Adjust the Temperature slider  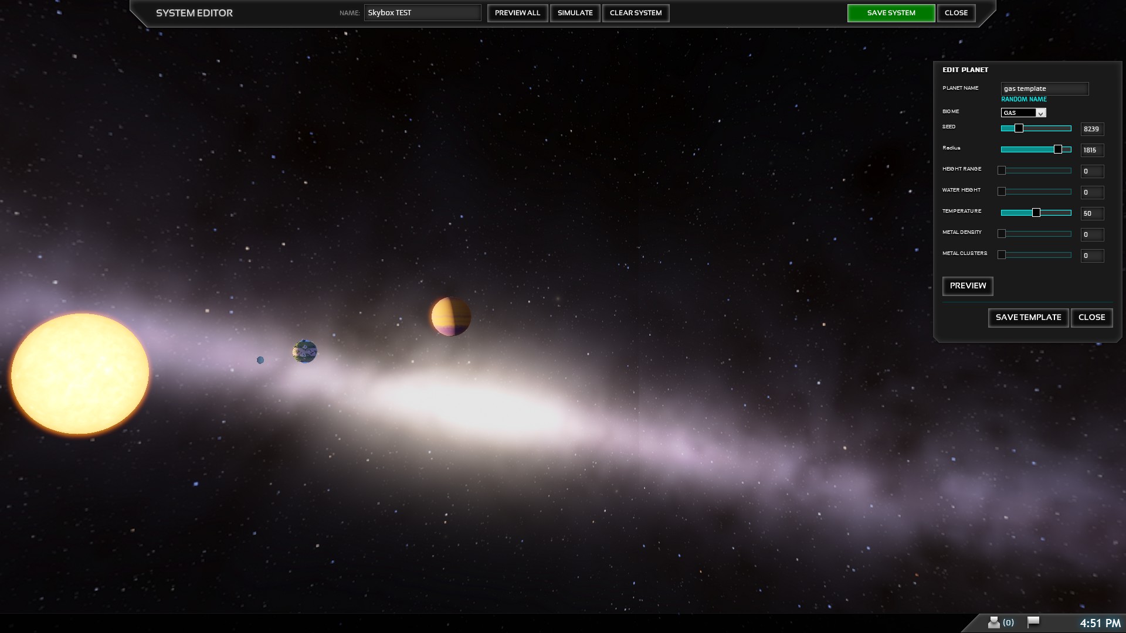click(1036, 213)
